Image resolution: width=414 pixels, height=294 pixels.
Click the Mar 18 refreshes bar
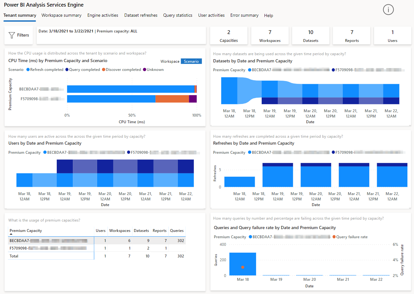(240, 182)
